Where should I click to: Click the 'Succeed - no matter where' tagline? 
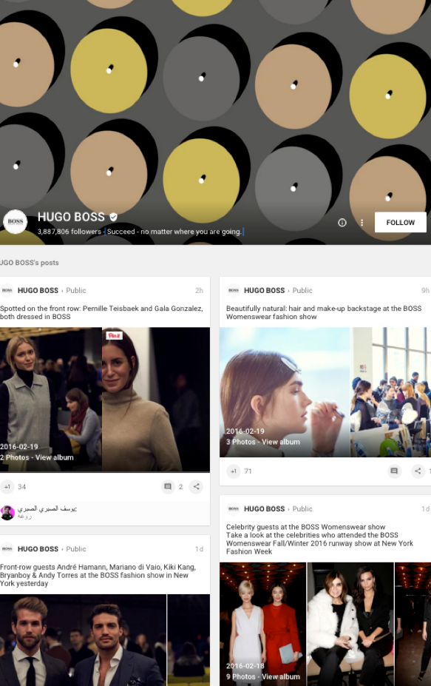(174, 232)
